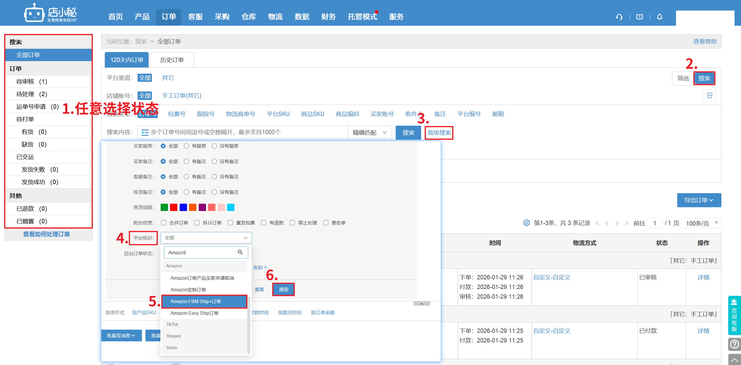Switch to the 历史订单 tab
Viewport: 741px width, 365px height.
[172, 60]
